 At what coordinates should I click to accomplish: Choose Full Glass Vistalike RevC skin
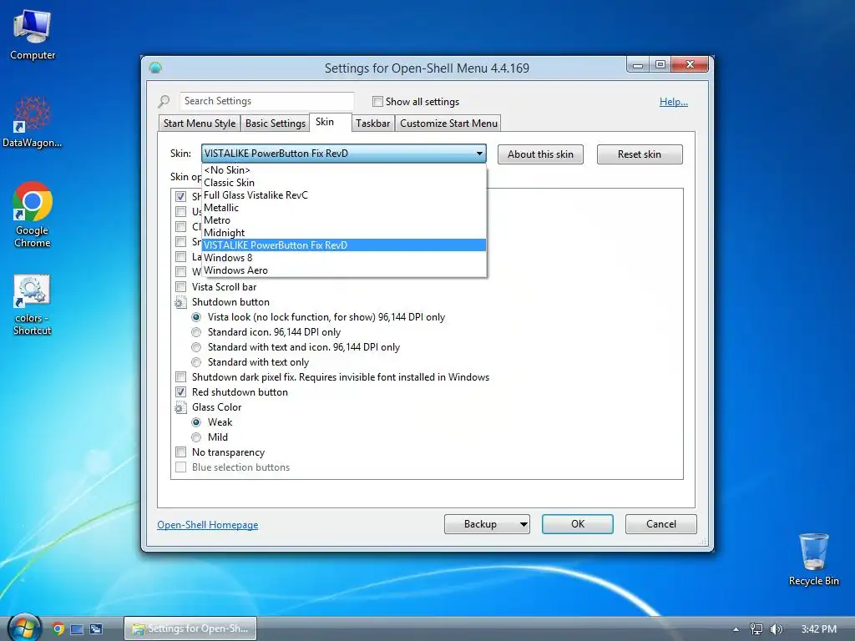click(x=343, y=195)
